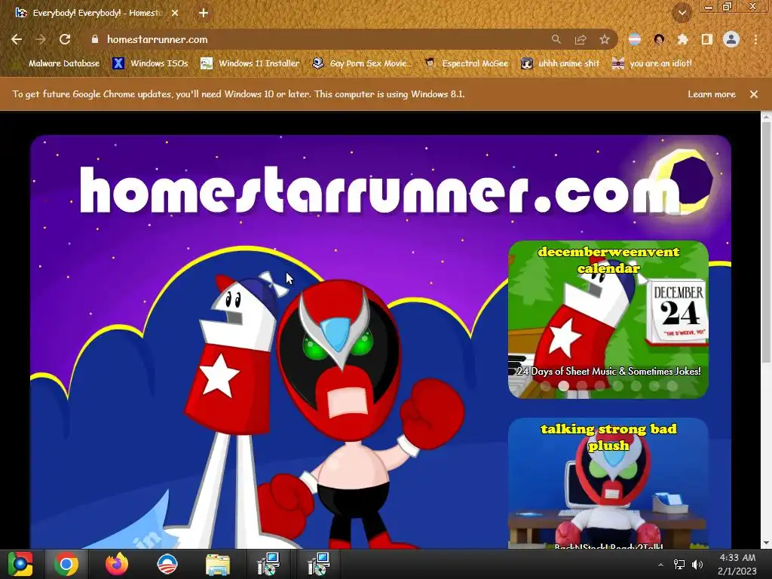Select the highlighted white carousel dot
The height and width of the screenshot is (579, 772).
pos(564,386)
